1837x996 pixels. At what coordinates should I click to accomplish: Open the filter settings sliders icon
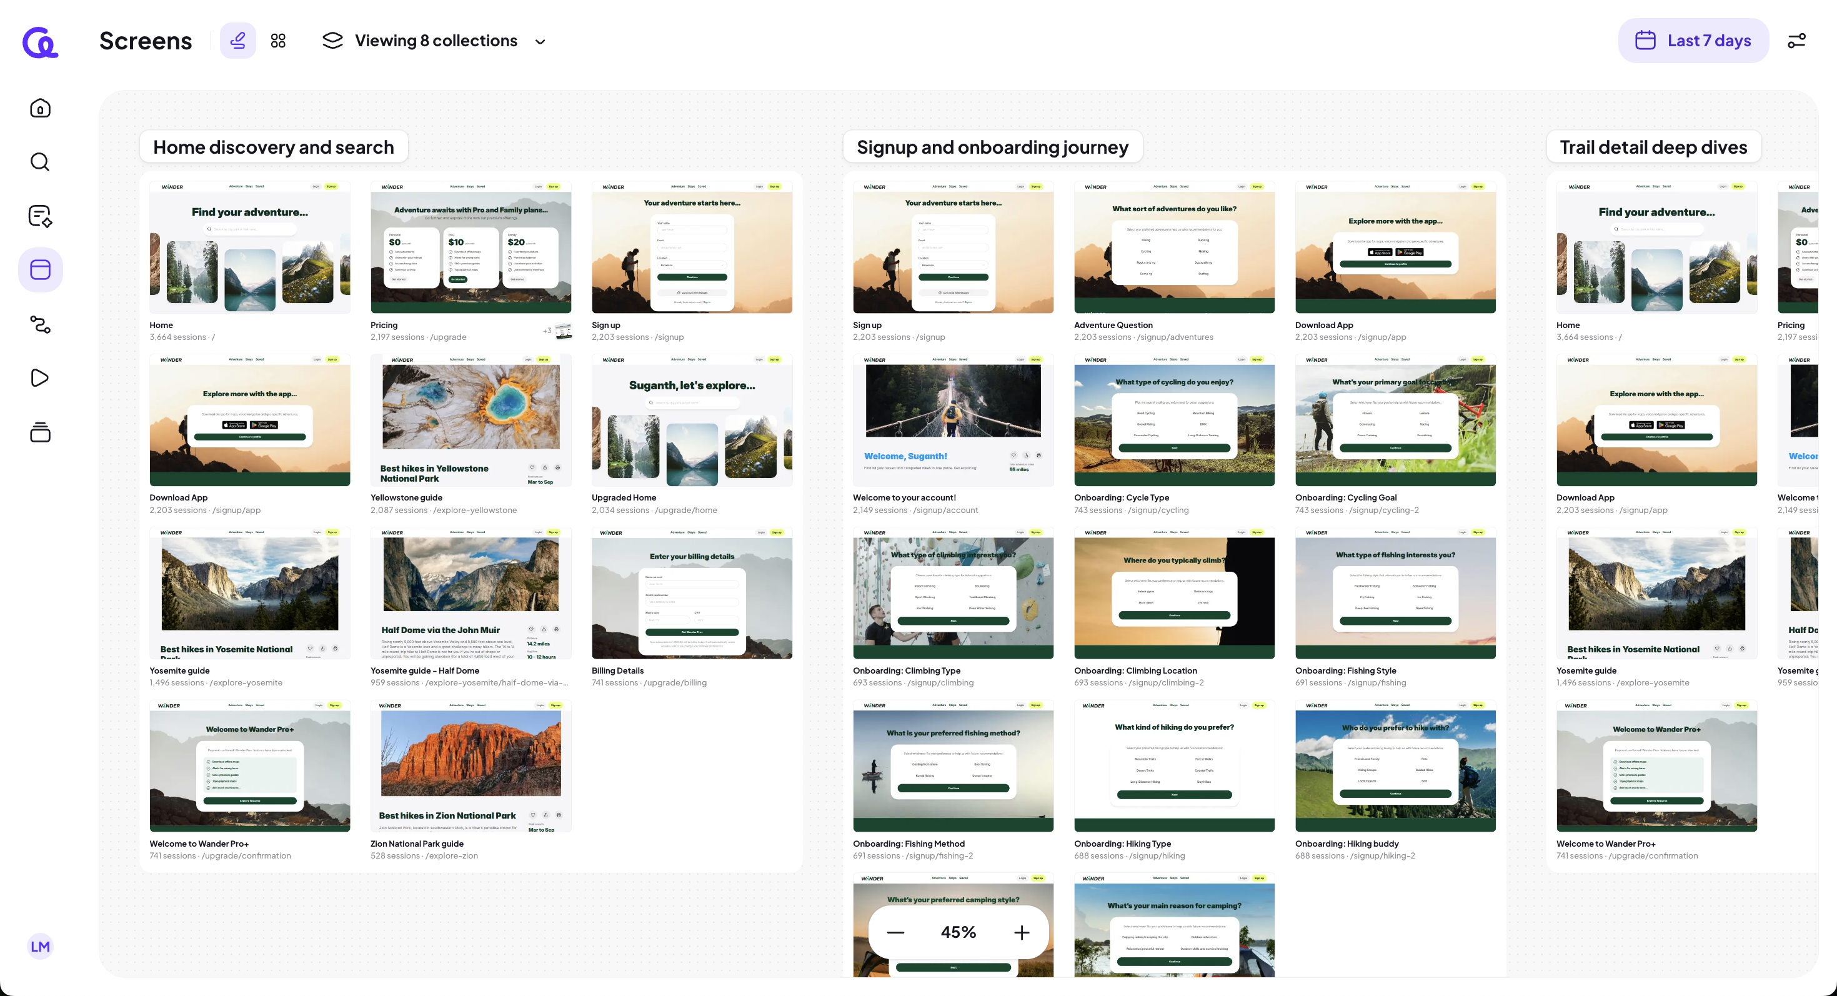pos(1796,41)
